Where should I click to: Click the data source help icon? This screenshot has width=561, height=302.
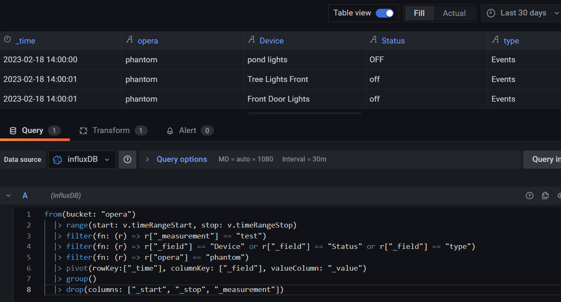[127, 159]
